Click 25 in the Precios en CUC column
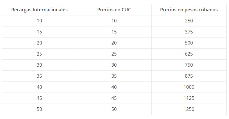Viewport: 229px width, 119px height. click(114, 54)
